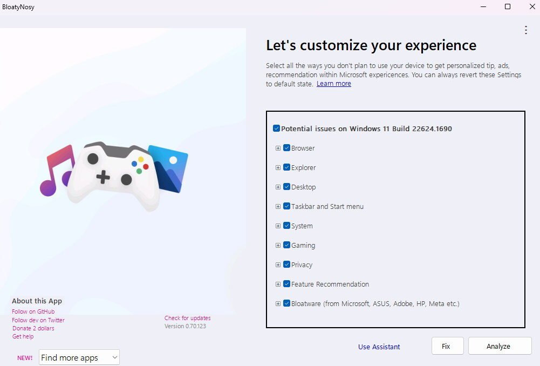Toggle the Browser checkbox
The image size is (540, 366).
point(286,148)
